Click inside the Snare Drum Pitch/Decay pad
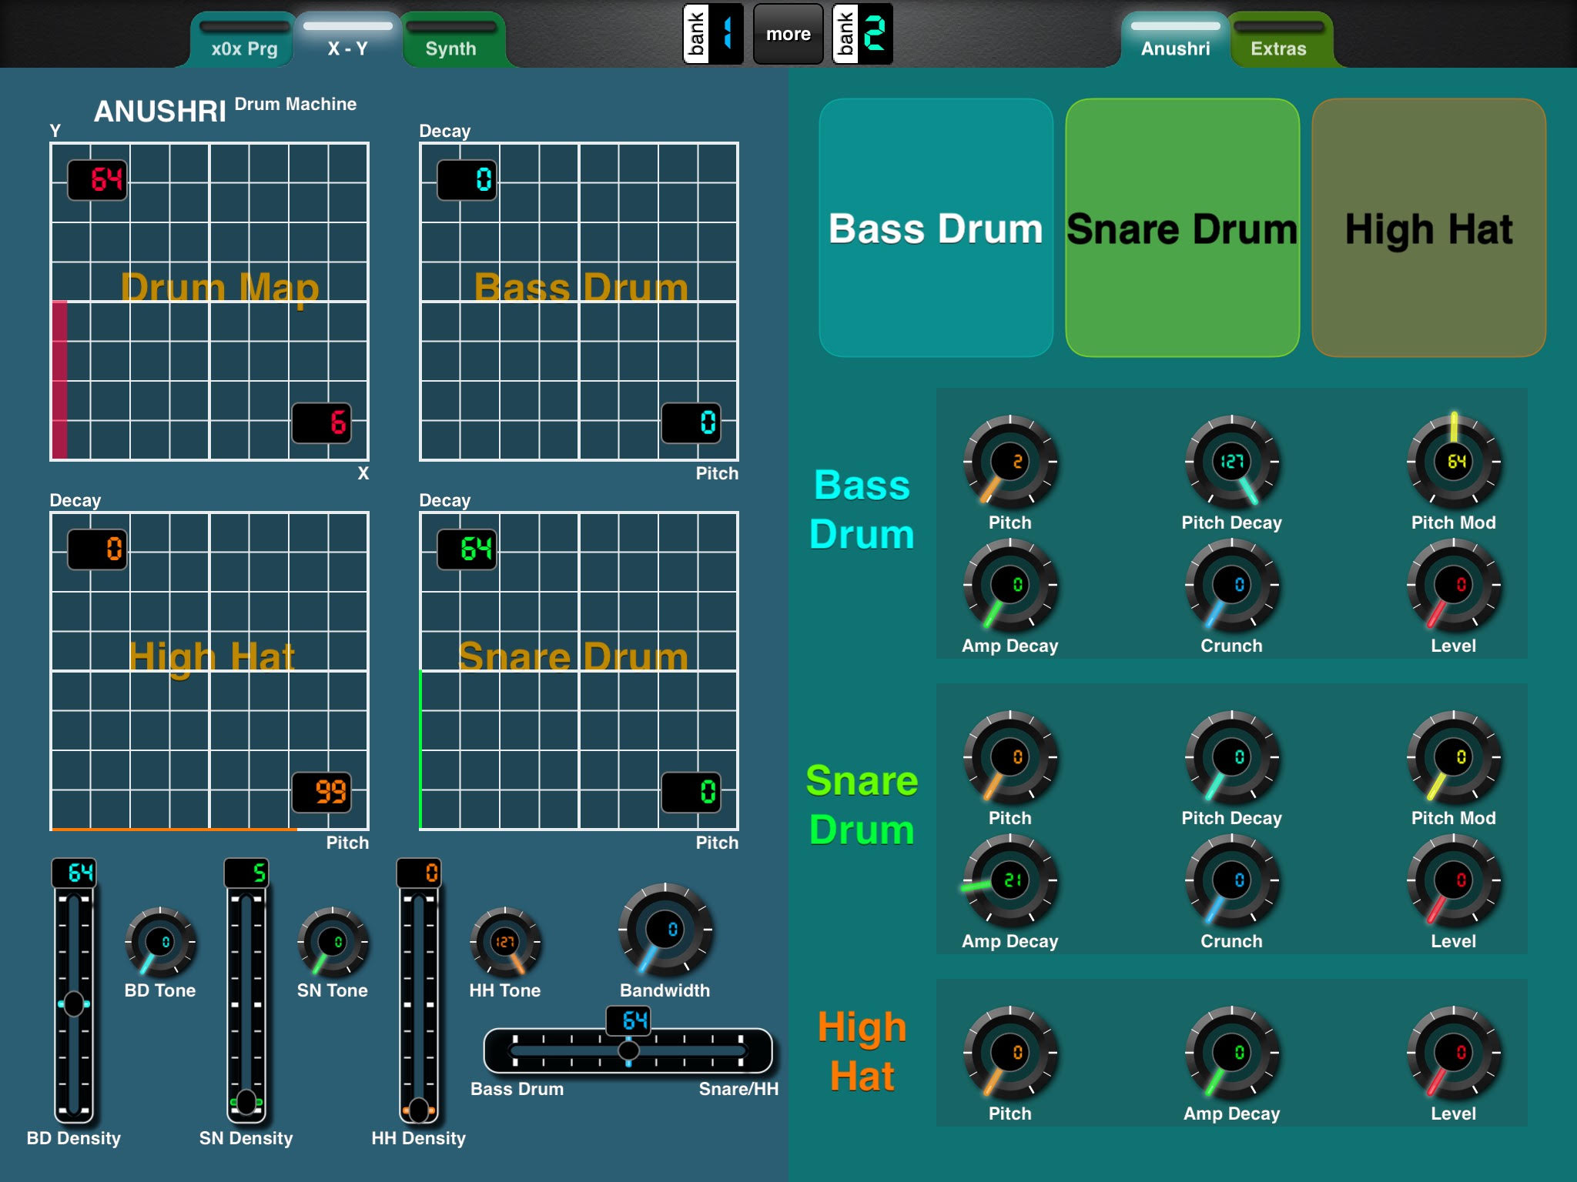Image resolution: width=1577 pixels, height=1182 pixels. [x=579, y=671]
